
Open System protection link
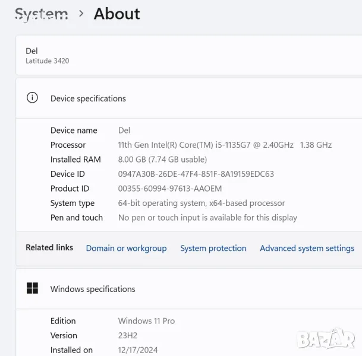coord(213,248)
